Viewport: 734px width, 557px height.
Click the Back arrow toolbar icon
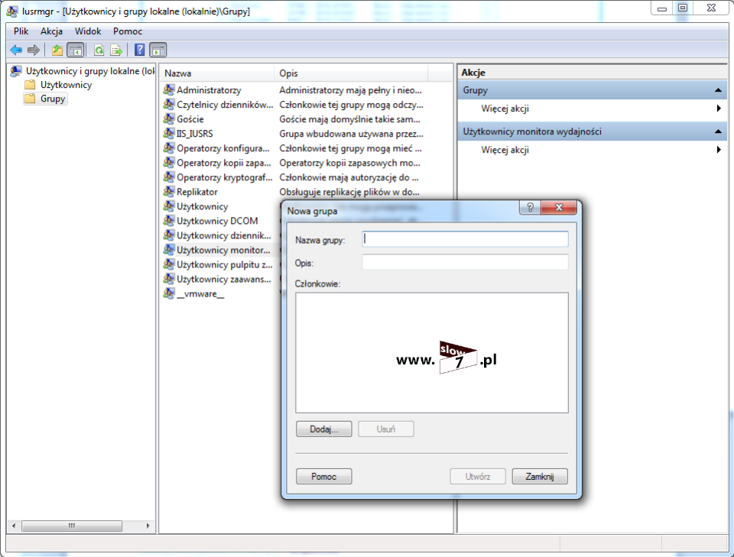pos(16,50)
